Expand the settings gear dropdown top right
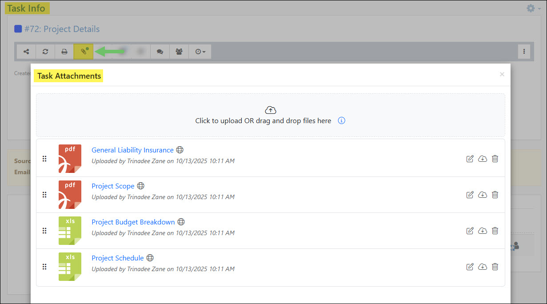Image resolution: width=547 pixels, height=304 pixels. (x=531, y=8)
